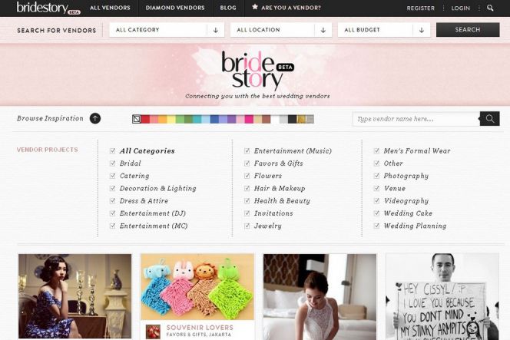This screenshot has height=340, width=510.
Task: Toggle the Jewelry checkbox
Action: pyautogui.click(x=247, y=226)
